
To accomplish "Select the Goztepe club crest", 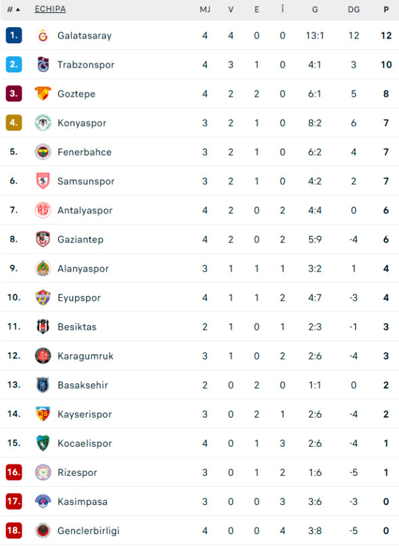I will point(43,93).
